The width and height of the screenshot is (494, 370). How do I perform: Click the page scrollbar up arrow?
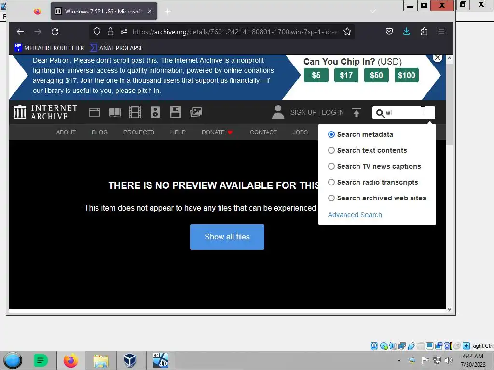click(x=449, y=58)
